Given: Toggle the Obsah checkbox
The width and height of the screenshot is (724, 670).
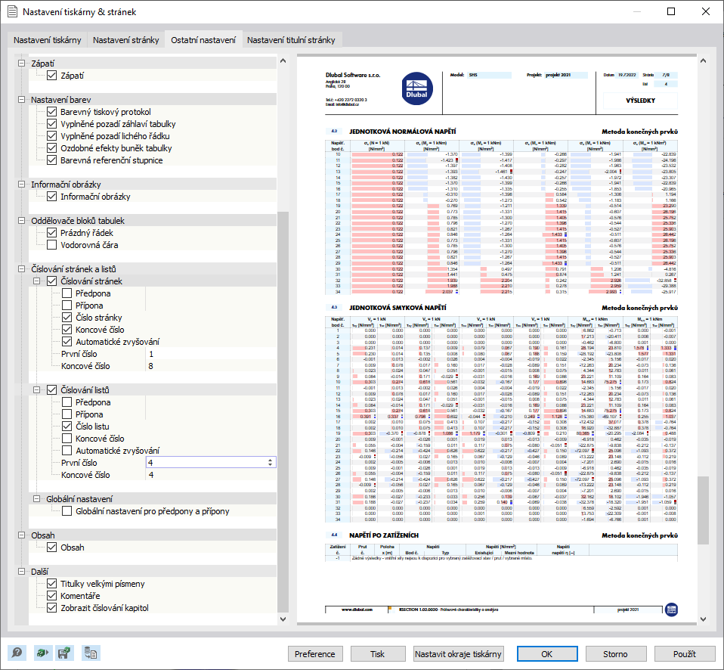Looking at the screenshot, I should pos(51,547).
